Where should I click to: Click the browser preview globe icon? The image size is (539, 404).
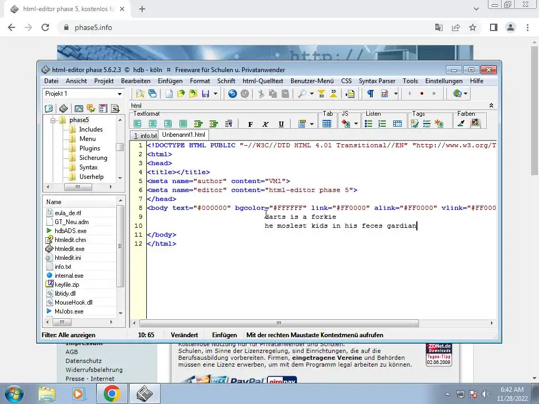click(457, 94)
